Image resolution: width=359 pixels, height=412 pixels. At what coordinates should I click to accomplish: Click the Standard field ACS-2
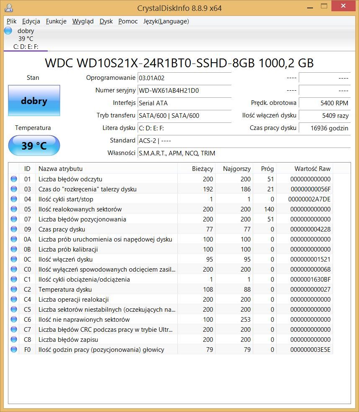click(x=244, y=140)
